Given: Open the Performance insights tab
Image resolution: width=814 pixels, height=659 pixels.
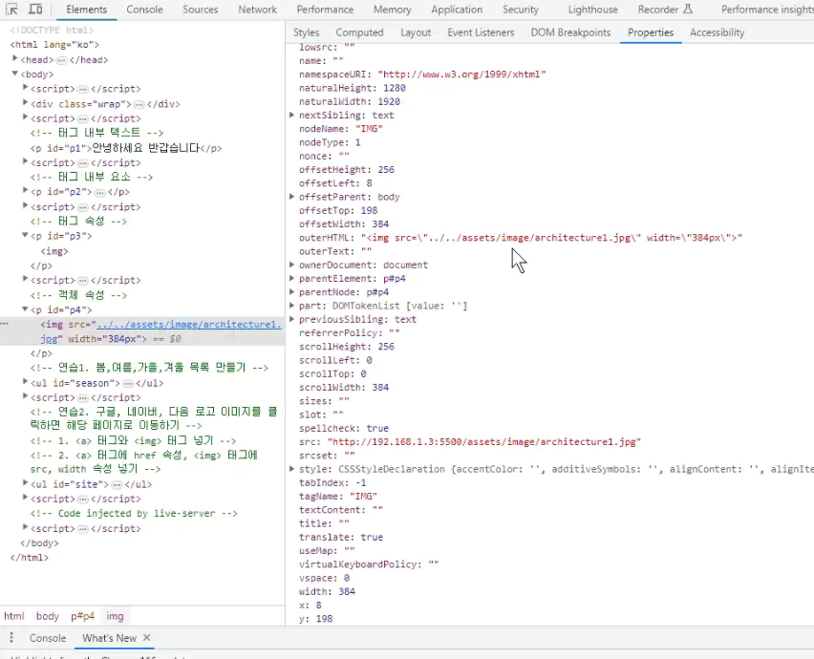Looking at the screenshot, I should coord(767,10).
